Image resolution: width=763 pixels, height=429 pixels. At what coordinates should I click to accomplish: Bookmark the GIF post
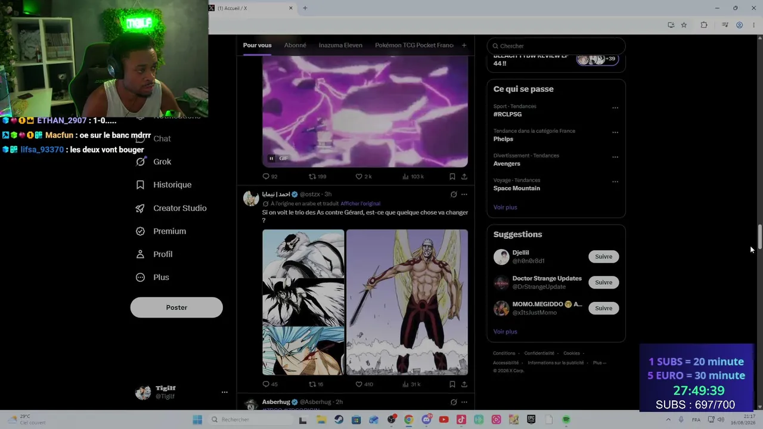tap(452, 176)
